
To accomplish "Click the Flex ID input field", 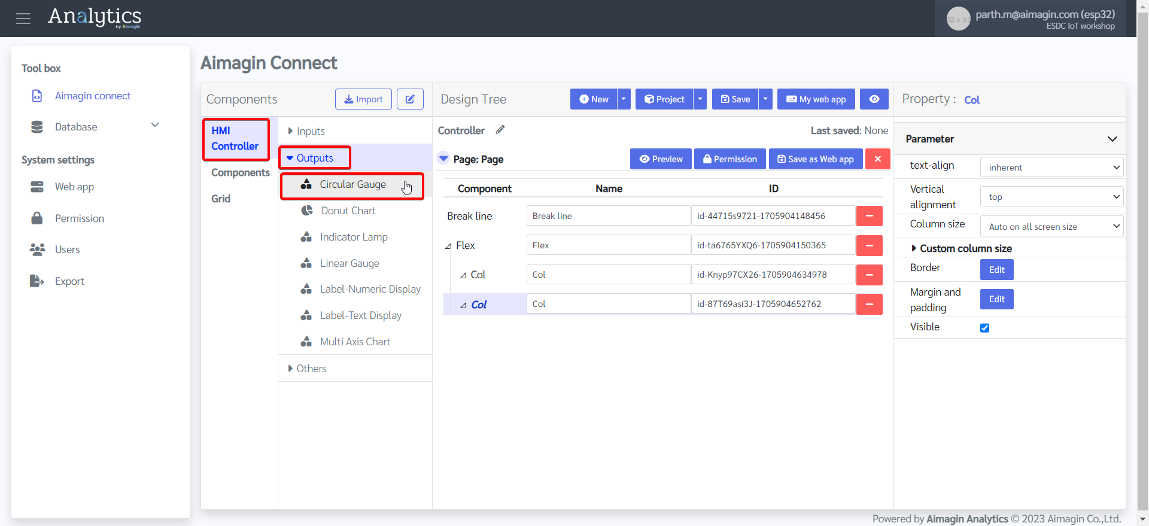I will 773,245.
